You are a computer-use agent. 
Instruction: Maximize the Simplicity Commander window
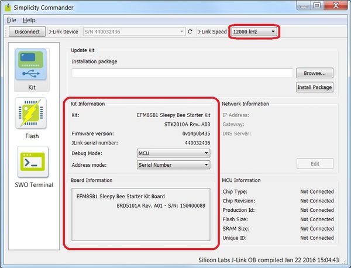tap(316, 6)
